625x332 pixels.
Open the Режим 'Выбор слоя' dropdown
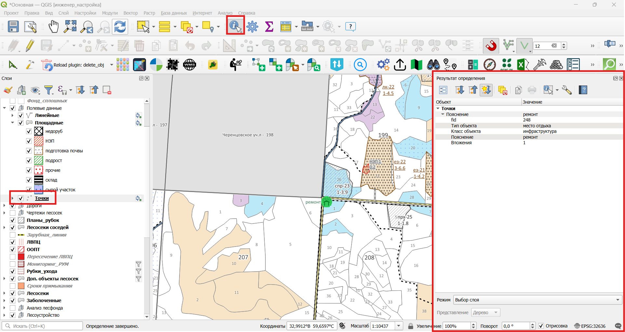point(538,300)
